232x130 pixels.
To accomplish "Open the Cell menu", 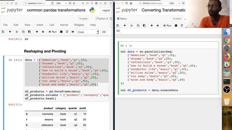I will click(x=51, y=25).
